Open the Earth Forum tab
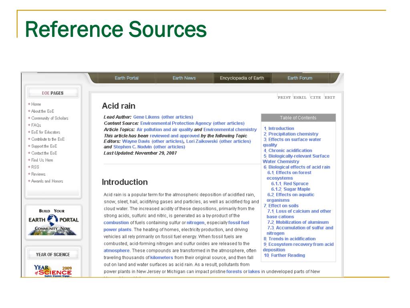 tap(300, 78)
